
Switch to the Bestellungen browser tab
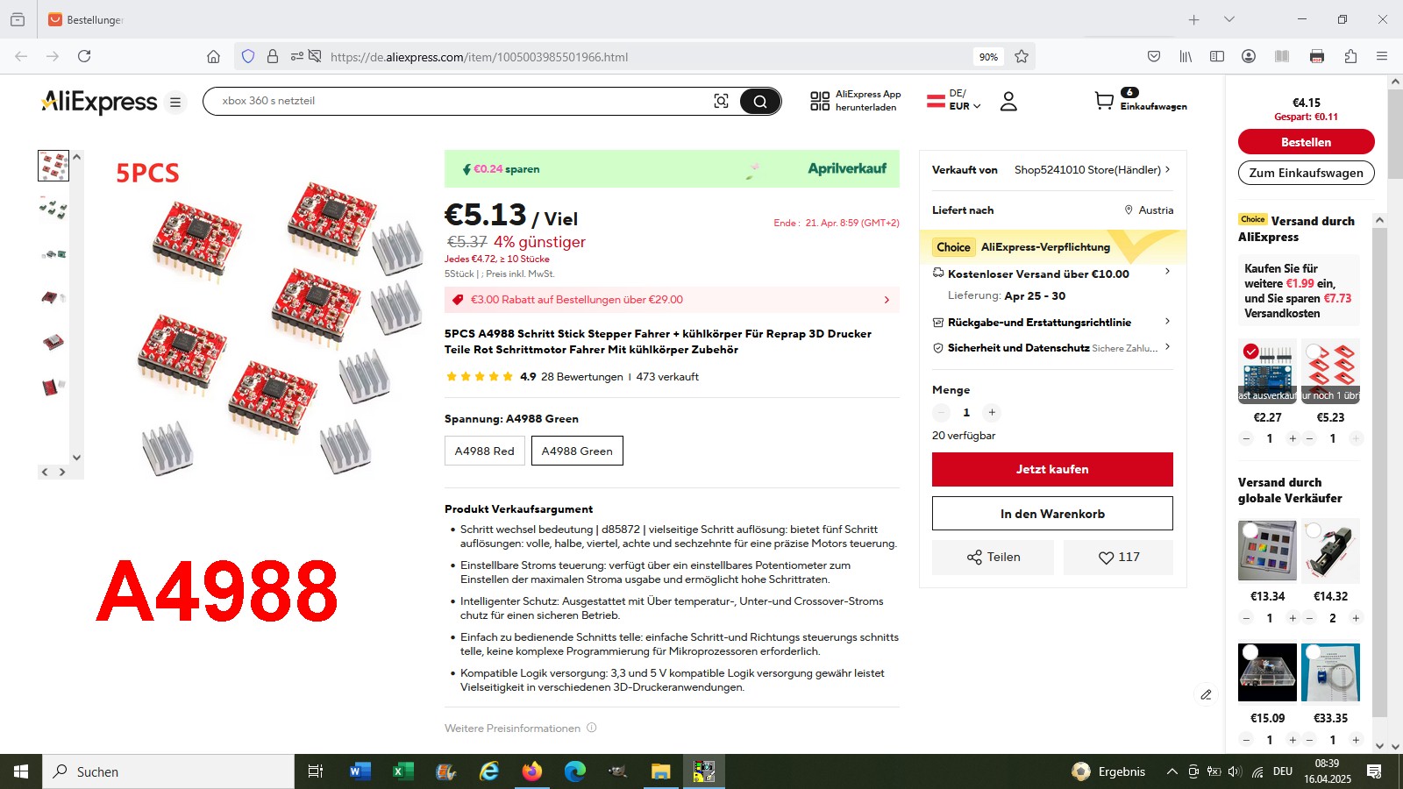[x=86, y=19]
